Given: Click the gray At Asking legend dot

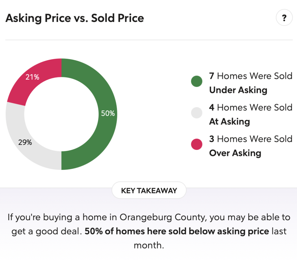Looking at the screenshot, I should pyautogui.click(x=197, y=113).
